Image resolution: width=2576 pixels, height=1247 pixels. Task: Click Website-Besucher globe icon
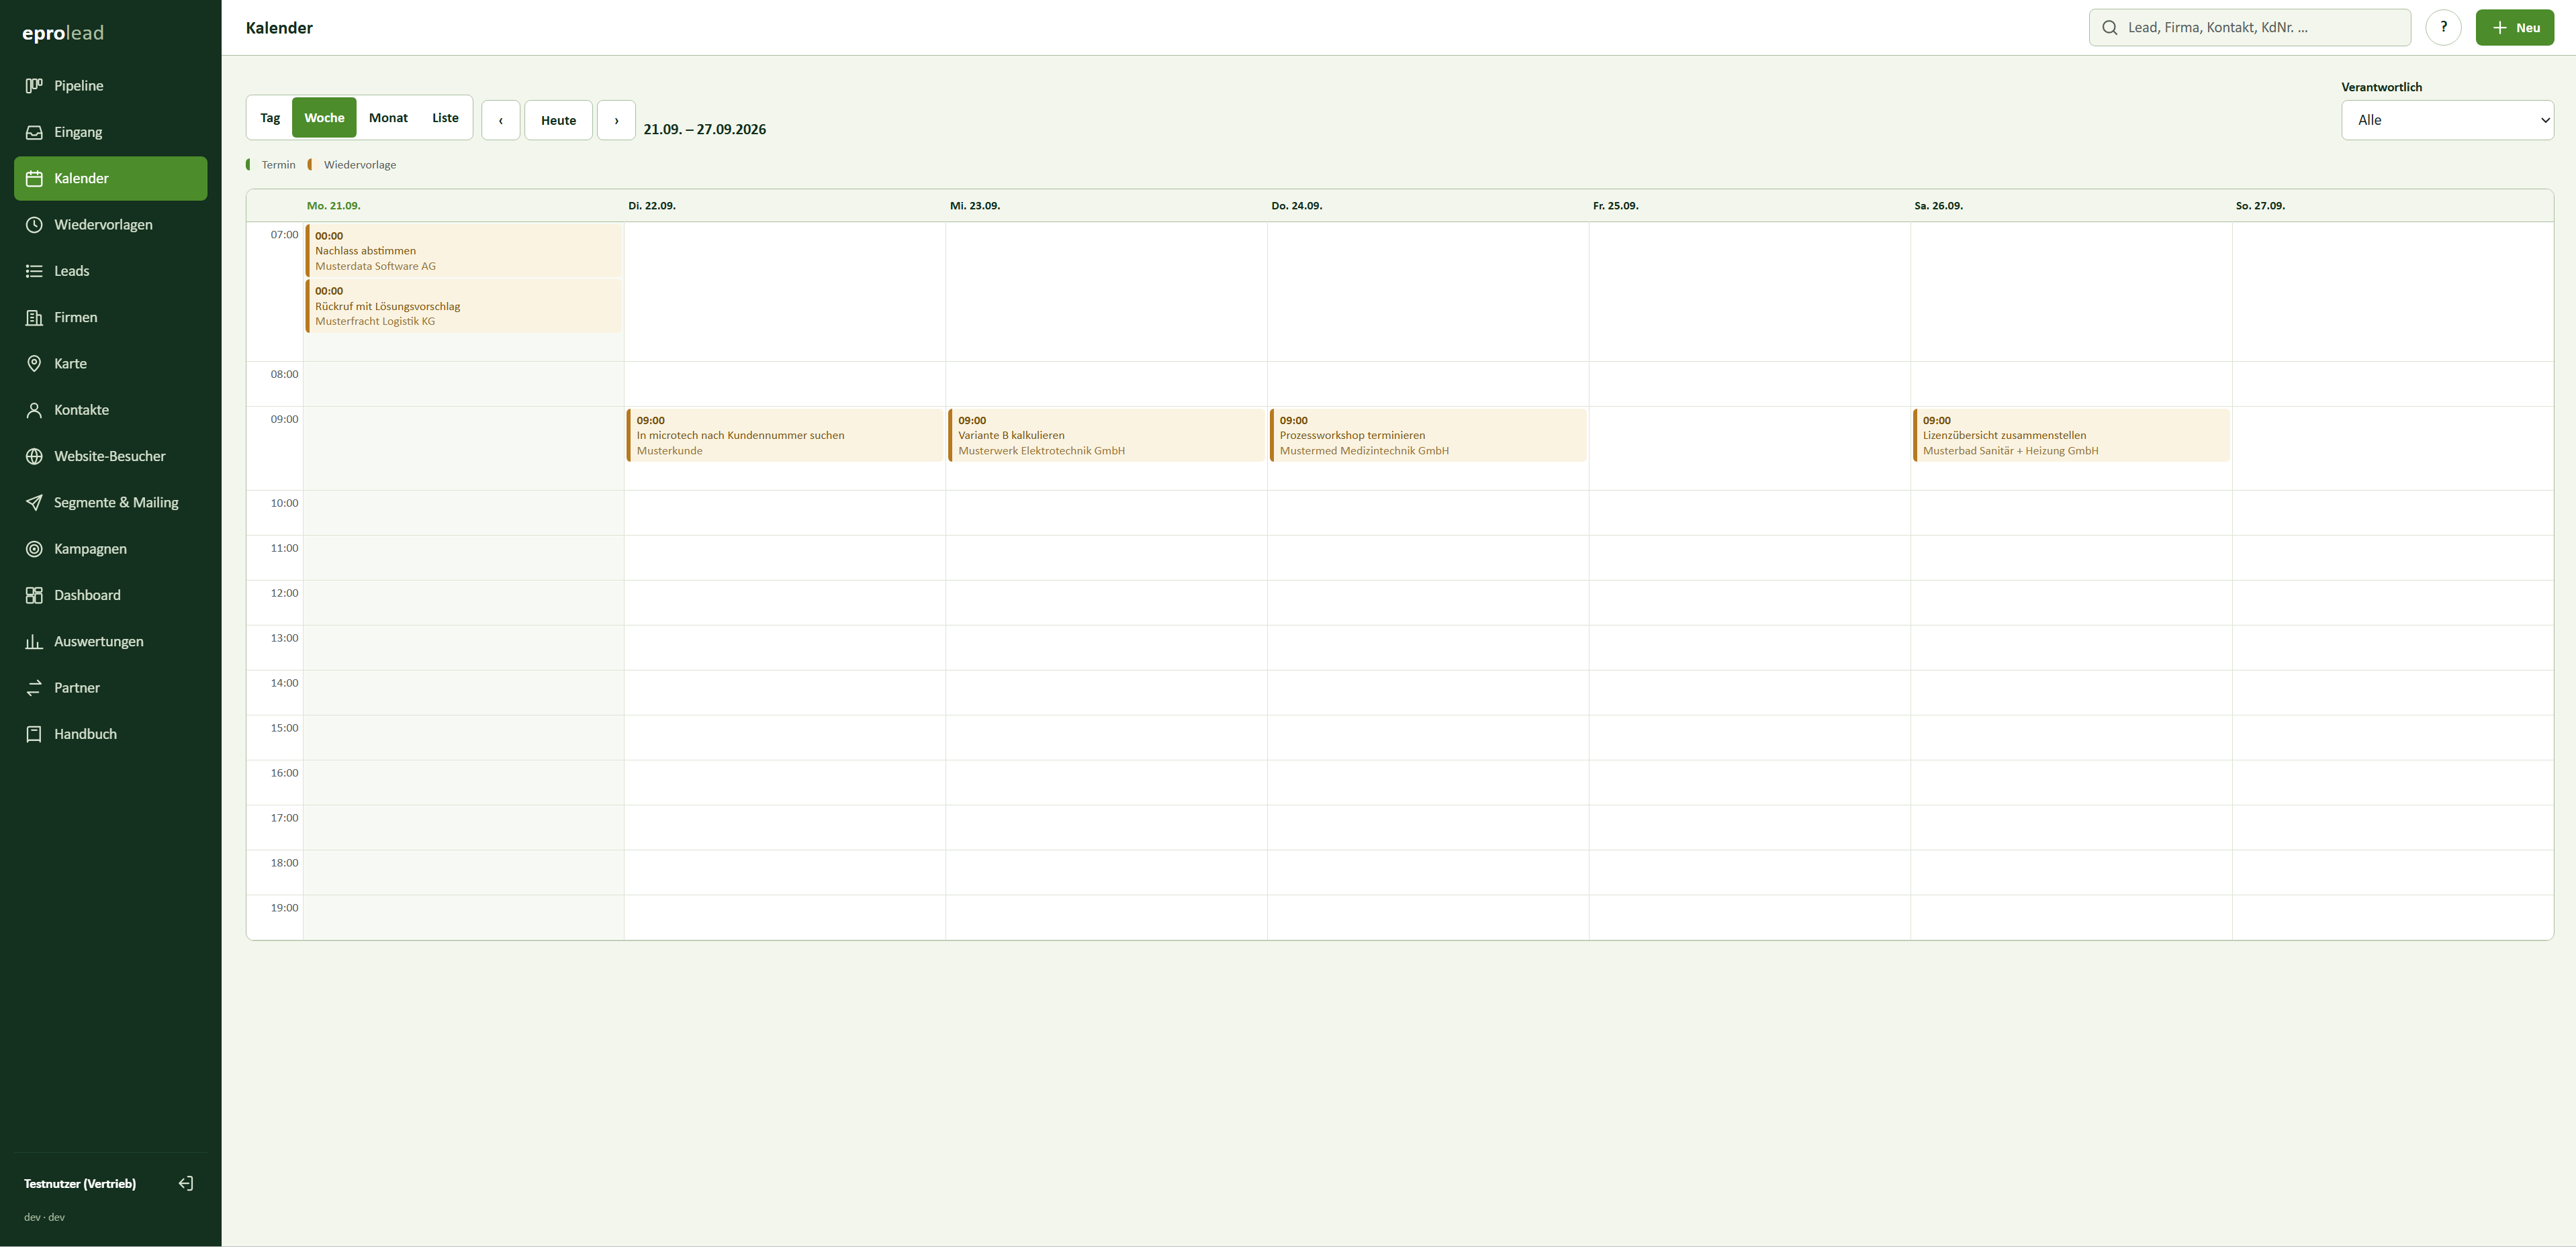(x=34, y=456)
